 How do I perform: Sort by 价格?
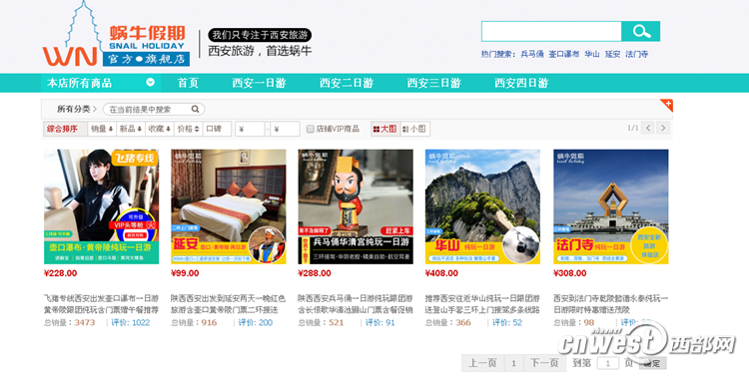point(188,129)
